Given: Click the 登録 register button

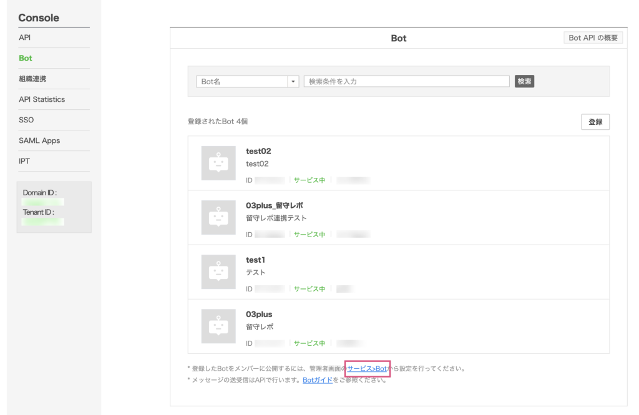Looking at the screenshot, I should pos(595,122).
